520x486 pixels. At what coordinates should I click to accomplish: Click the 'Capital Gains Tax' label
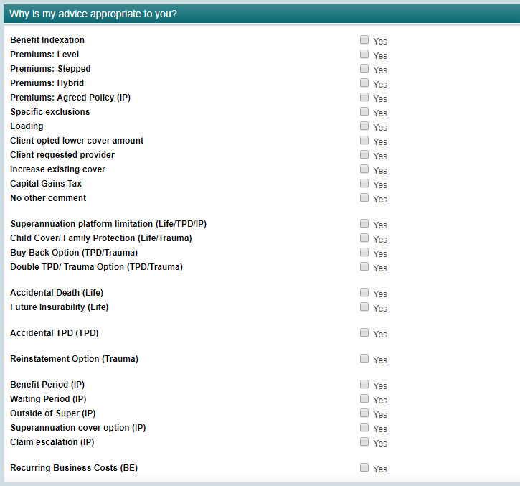[46, 184]
